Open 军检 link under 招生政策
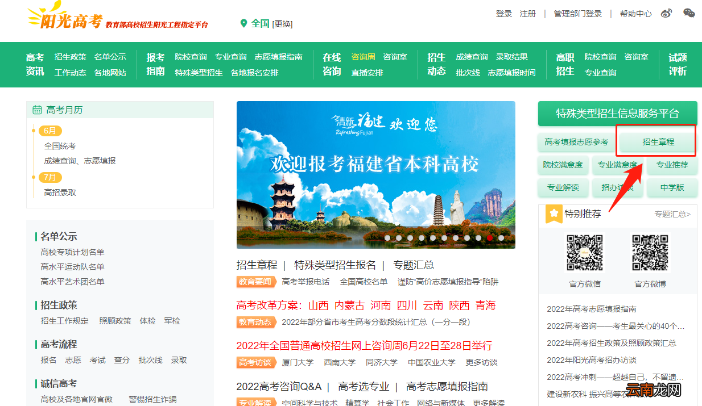This screenshot has width=702, height=406. tap(172, 321)
